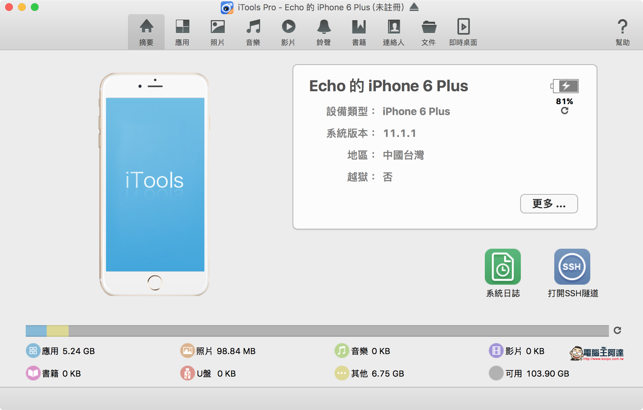Viewport: 643px width, 410px height.
Task: Click the 可用 gray legend circle
Action: (x=496, y=373)
